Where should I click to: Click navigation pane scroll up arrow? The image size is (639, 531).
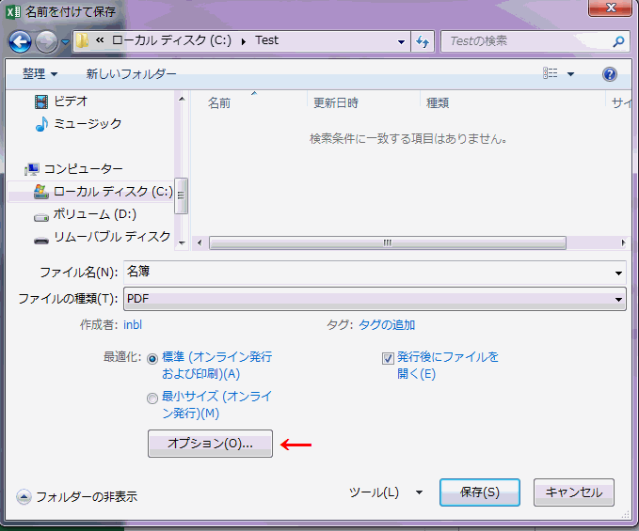point(182,99)
